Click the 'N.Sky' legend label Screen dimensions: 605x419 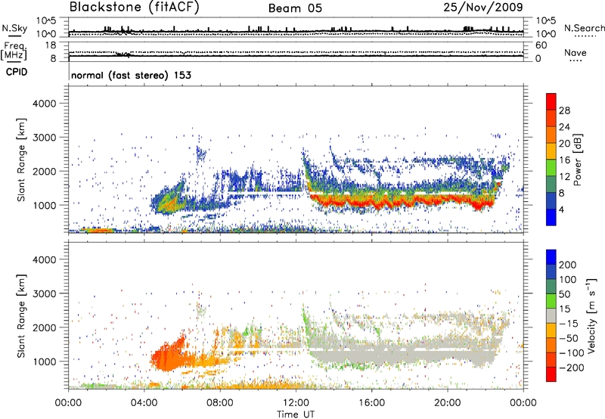(14, 28)
